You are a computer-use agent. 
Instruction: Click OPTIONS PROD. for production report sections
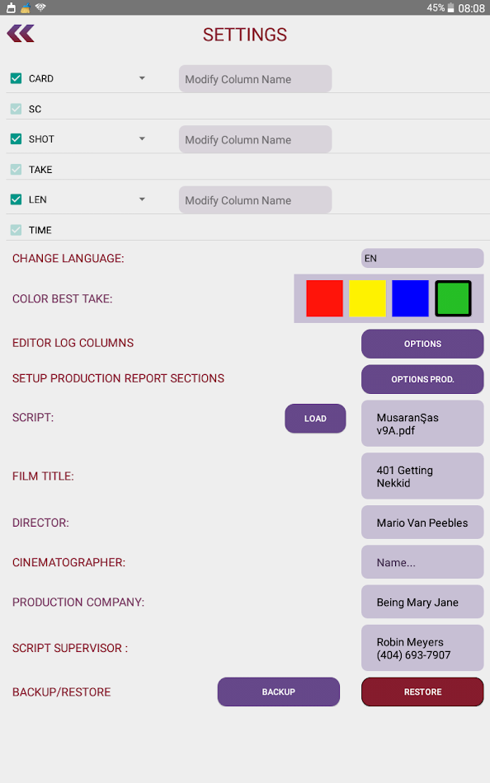pos(422,379)
